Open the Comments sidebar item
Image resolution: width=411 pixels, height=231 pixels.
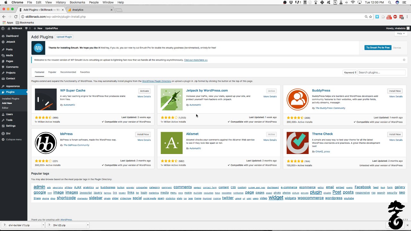(12, 67)
